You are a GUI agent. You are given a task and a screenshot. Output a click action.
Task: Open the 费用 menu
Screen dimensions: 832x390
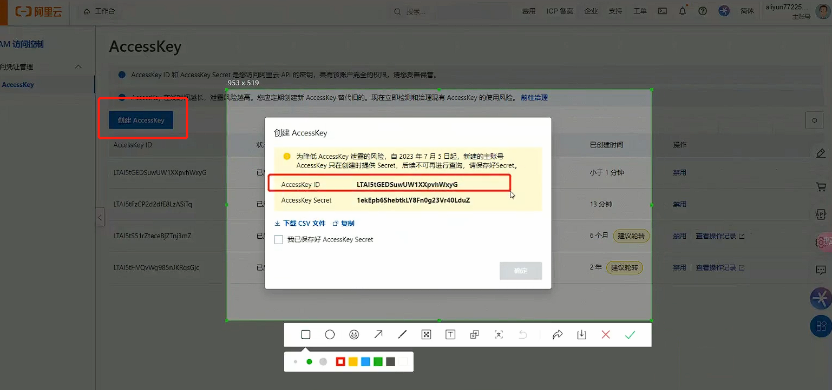[x=528, y=11]
